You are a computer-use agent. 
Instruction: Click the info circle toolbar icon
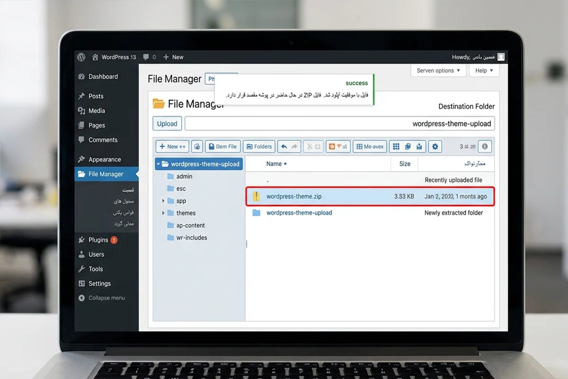pos(485,146)
